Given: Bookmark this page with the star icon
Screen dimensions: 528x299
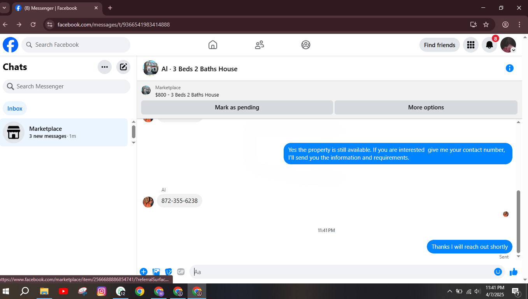Looking at the screenshot, I should pyautogui.click(x=486, y=25).
